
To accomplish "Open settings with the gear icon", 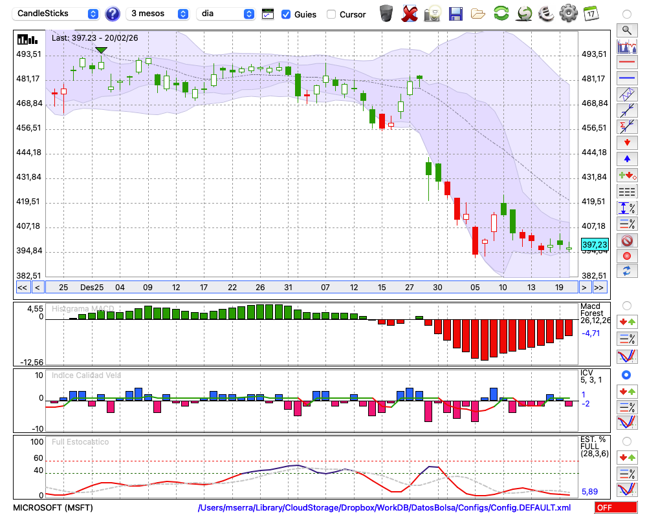I will [x=568, y=13].
